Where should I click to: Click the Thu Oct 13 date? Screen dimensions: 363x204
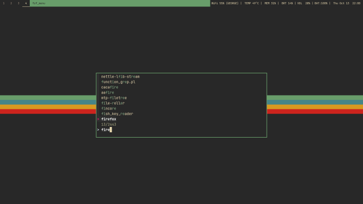tap(341, 3)
